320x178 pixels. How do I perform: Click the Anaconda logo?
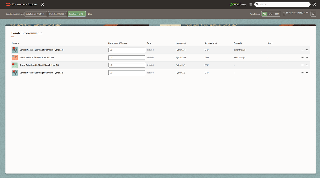(x=238, y=4)
